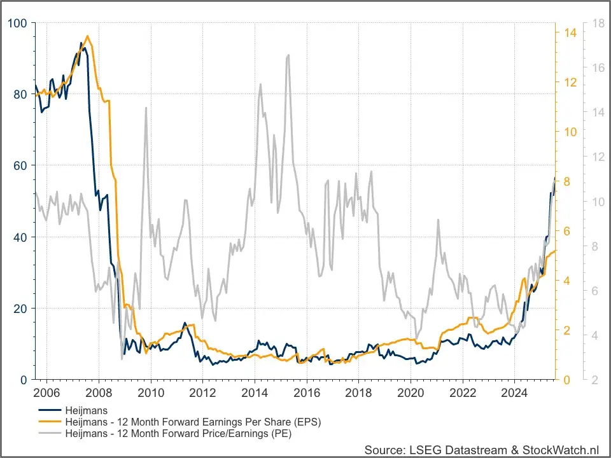Click the grey 16 label on the PE axis

[598, 67]
